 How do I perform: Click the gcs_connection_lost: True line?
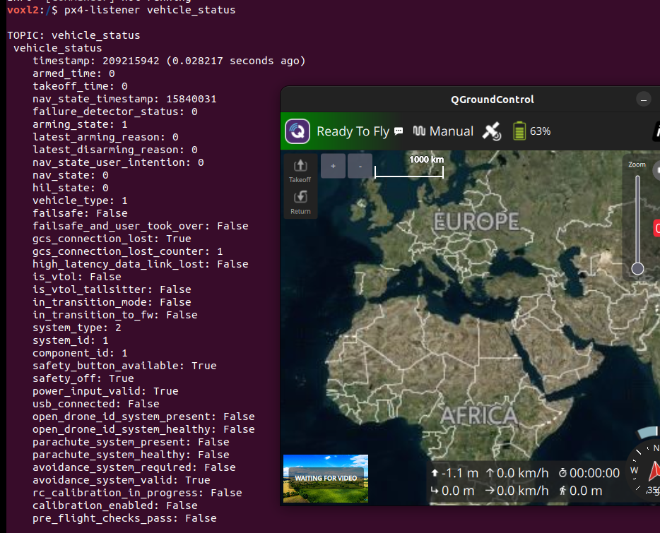112,239
